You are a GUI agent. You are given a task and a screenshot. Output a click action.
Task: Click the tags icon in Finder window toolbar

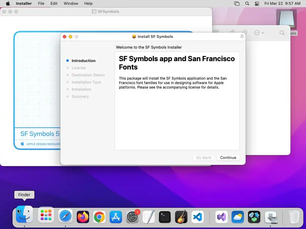244,33
